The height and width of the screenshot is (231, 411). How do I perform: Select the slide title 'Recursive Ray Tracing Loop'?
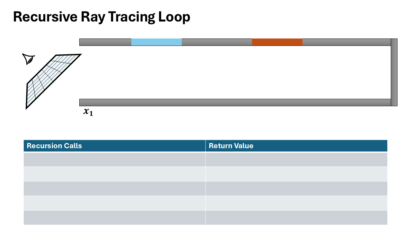[x=101, y=17]
